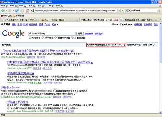Click the page scrollbar down arrow

click(161, 112)
